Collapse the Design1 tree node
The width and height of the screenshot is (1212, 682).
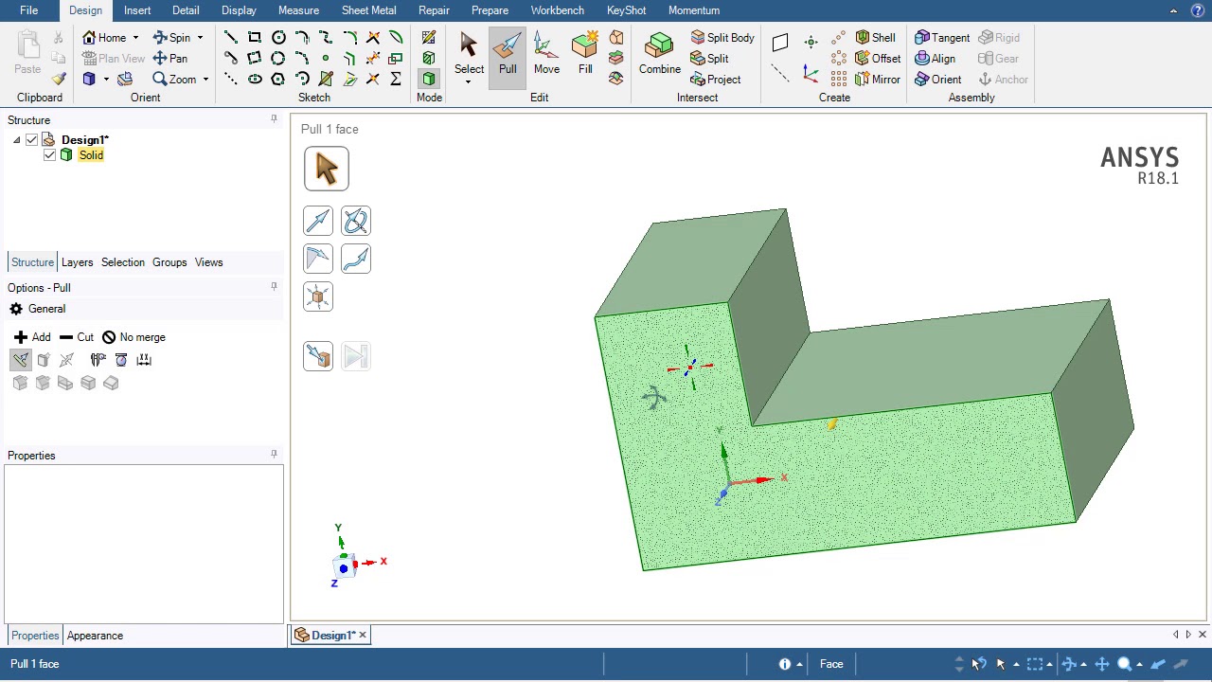16,140
